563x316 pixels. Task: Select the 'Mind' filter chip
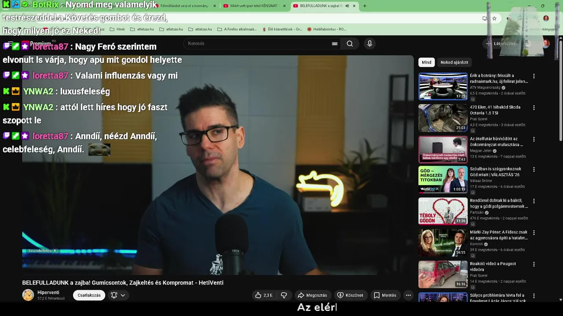pyautogui.click(x=427, y=62)
